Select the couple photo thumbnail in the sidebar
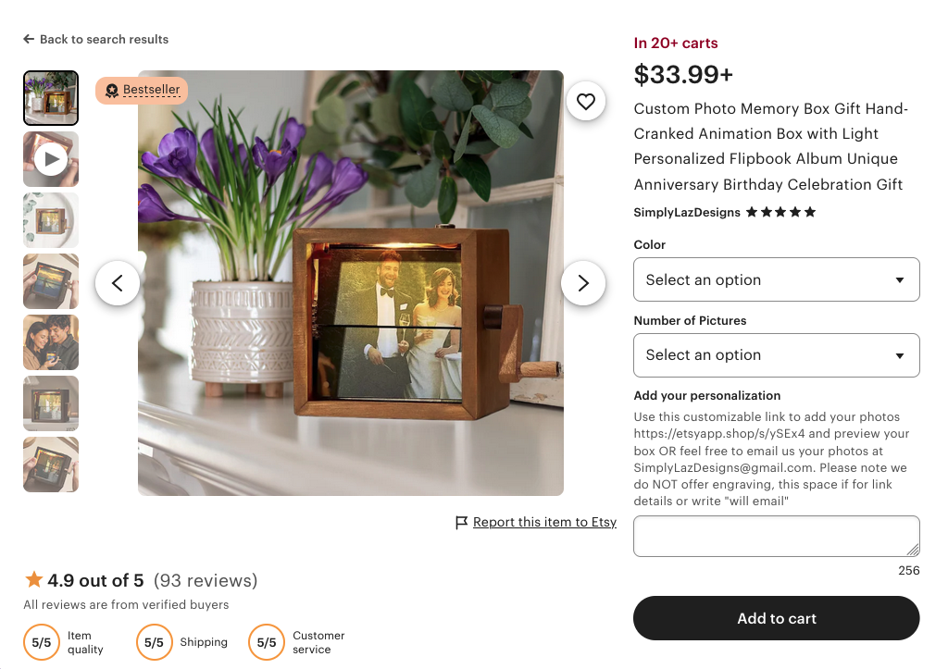Image resolution: width=948 pixels, height=669 pixels. point(51,342)
